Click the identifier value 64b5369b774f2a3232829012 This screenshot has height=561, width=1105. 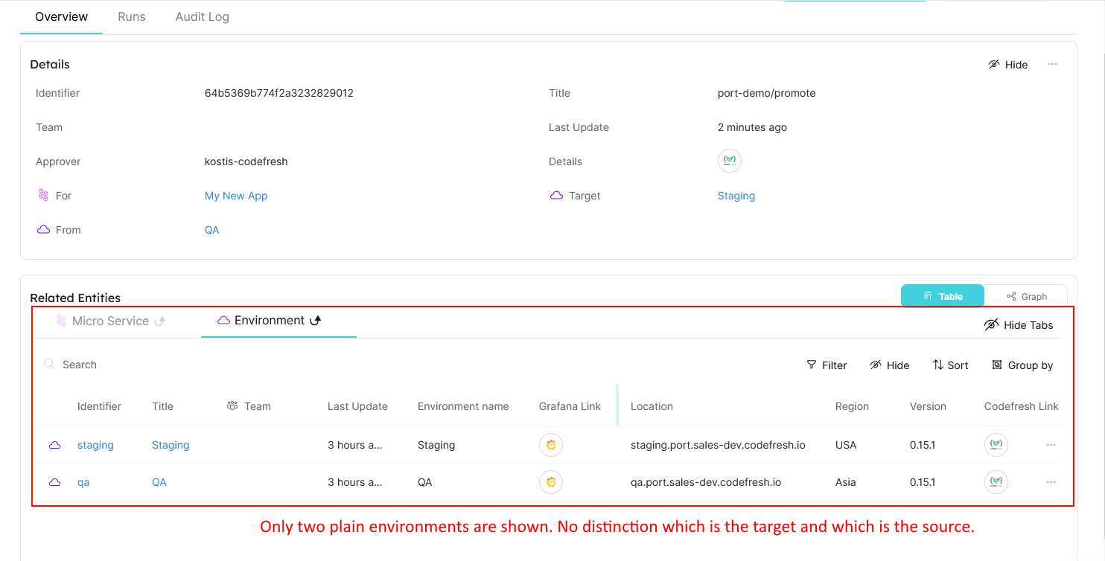[279, 93]
